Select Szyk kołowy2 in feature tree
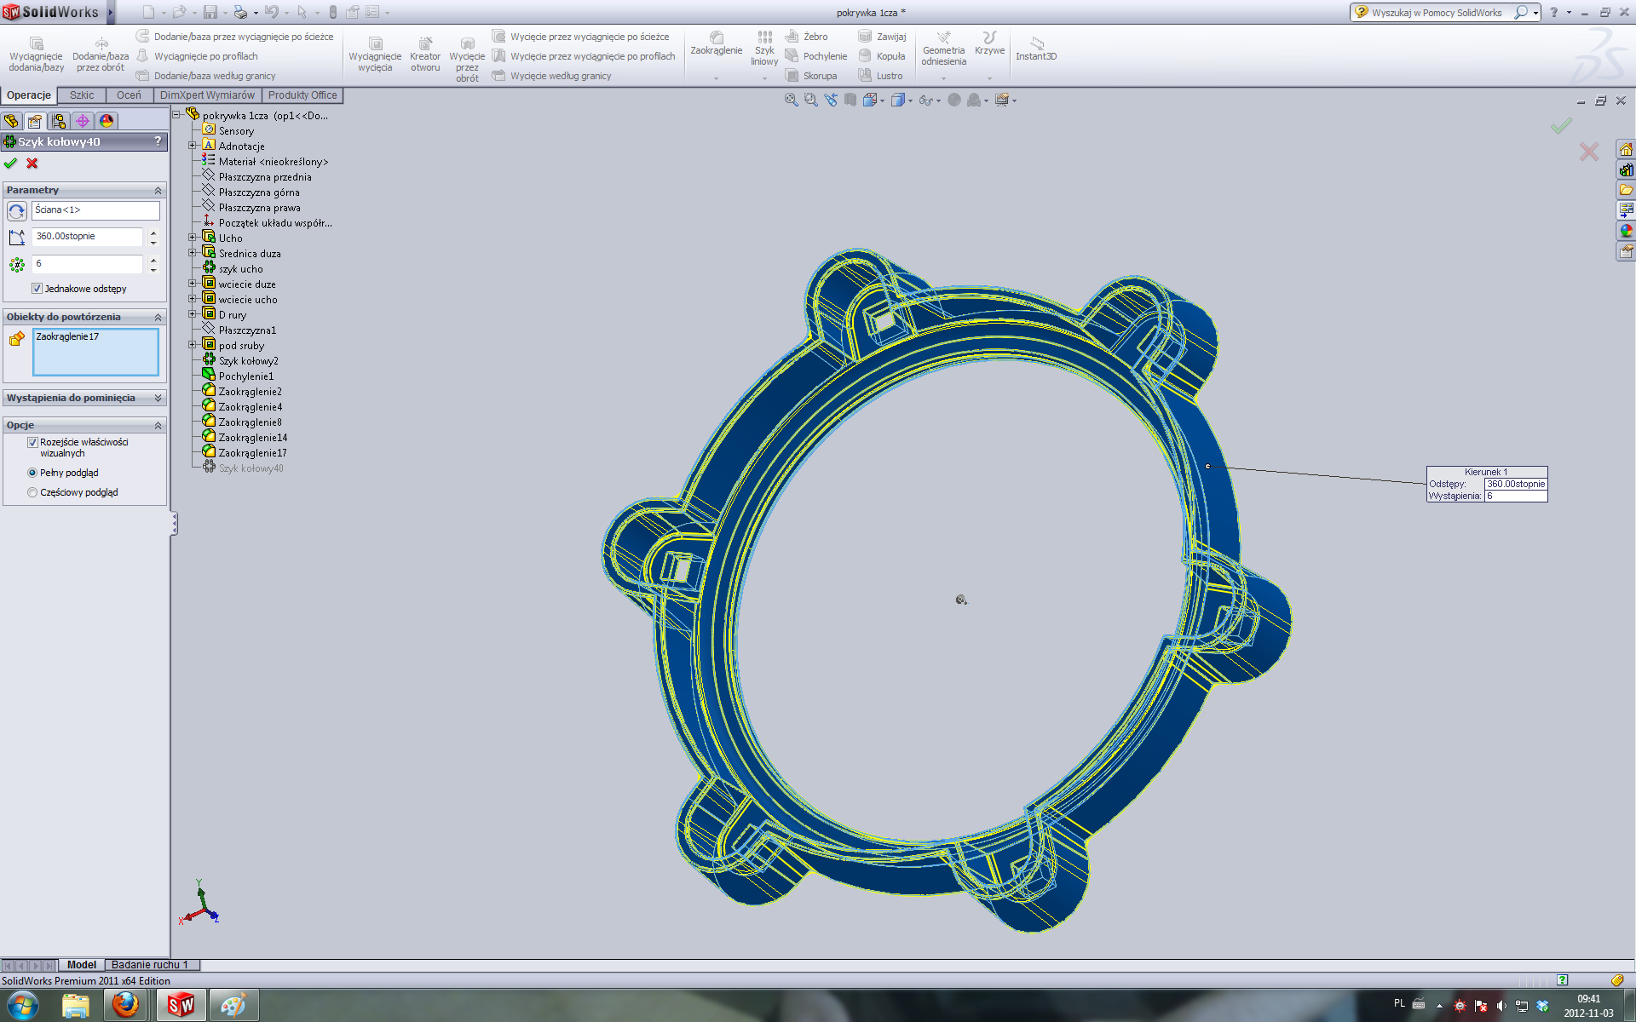 coord(248,361)
